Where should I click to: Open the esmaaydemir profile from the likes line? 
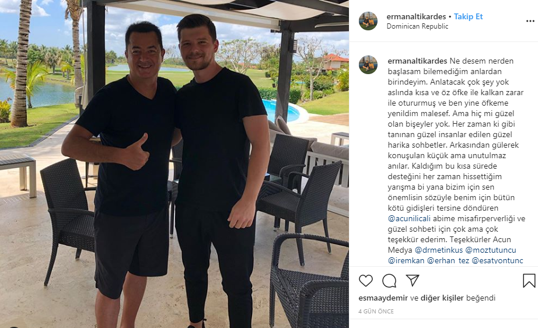click(x=383, y=298)
